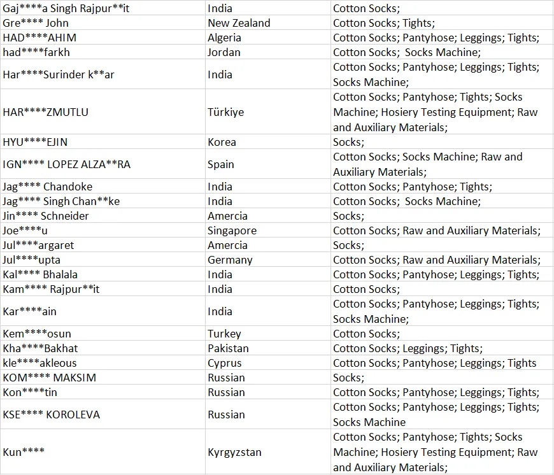
Task: Select the HAR****ZMUTLU name cell
Action: [103, 111]
